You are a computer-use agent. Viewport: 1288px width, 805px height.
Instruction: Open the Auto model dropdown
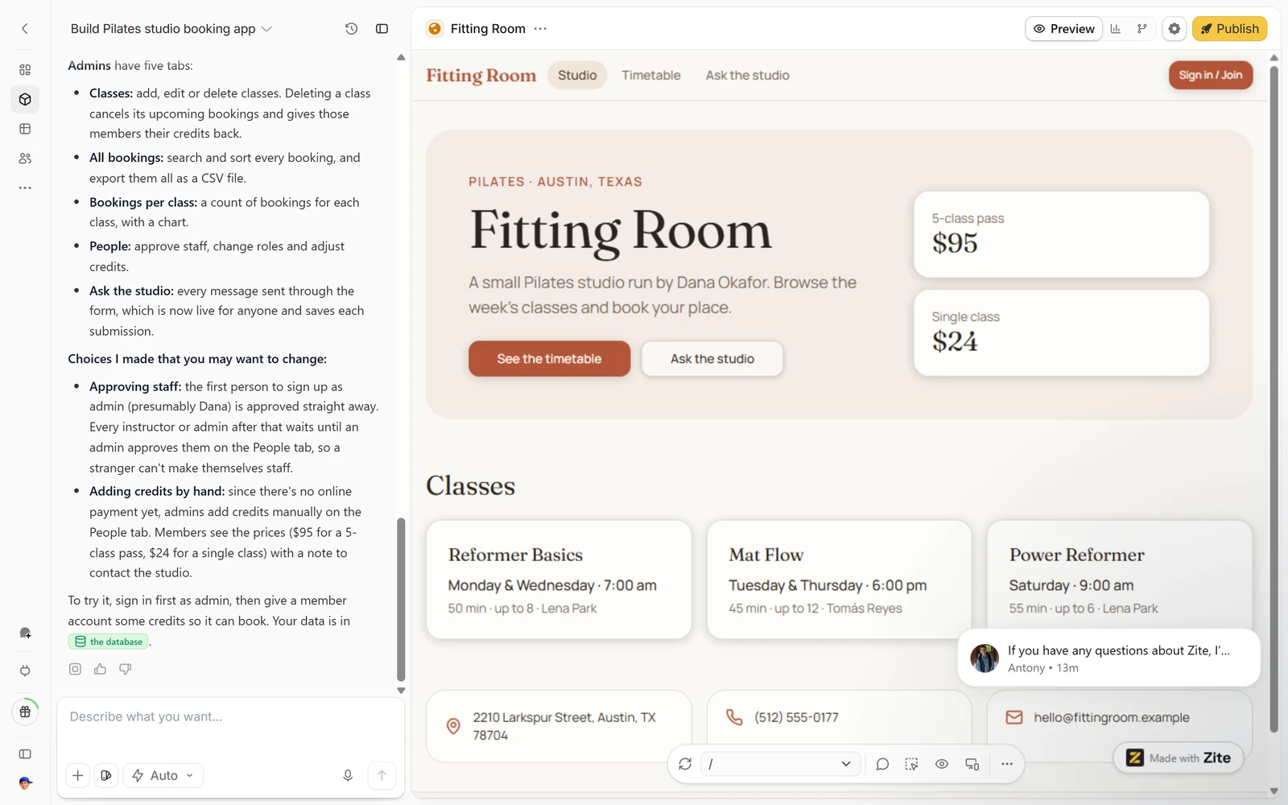163,775
